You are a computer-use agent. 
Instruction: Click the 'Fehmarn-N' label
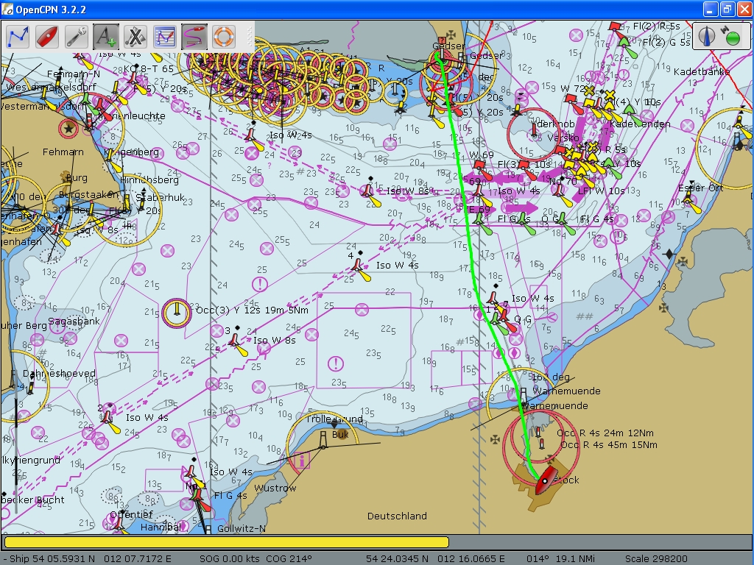(74, 74)
